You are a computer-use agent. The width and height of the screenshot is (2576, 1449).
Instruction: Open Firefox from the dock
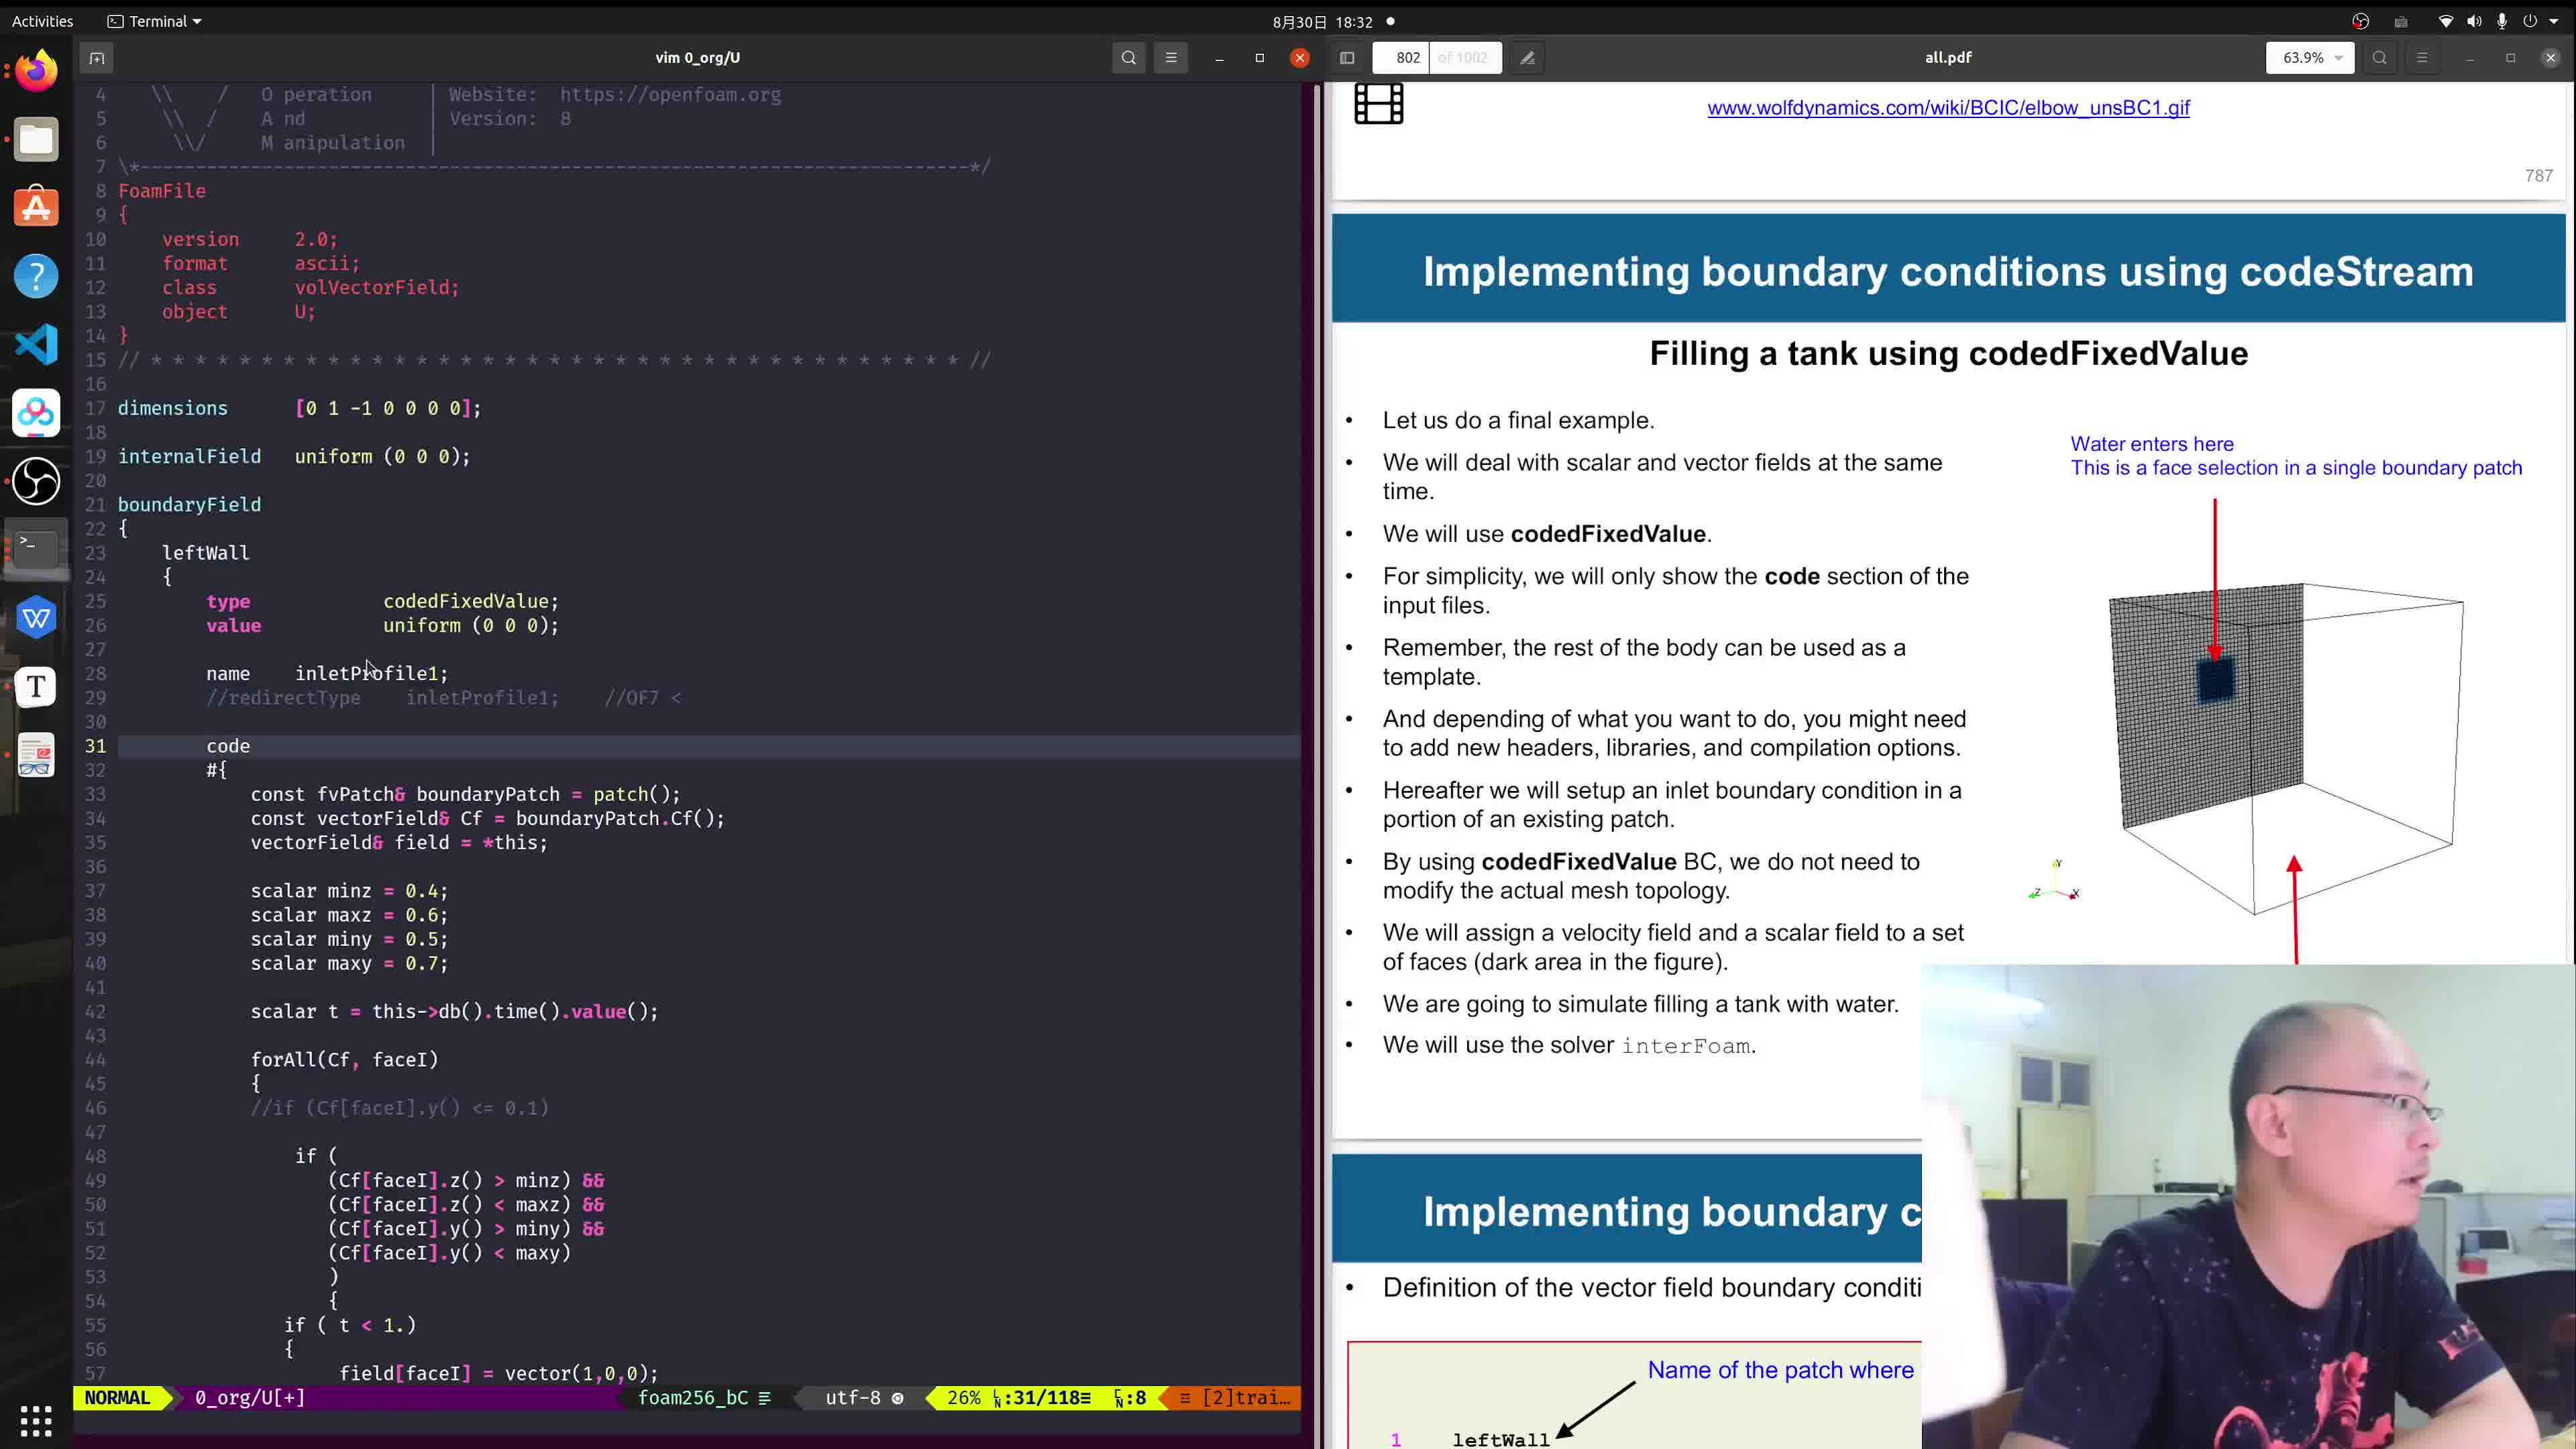[36, 70]
